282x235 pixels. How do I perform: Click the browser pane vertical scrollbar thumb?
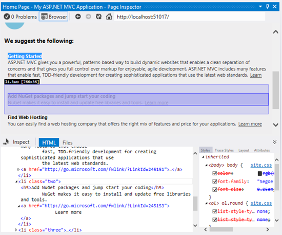click(x=275, y=90)
